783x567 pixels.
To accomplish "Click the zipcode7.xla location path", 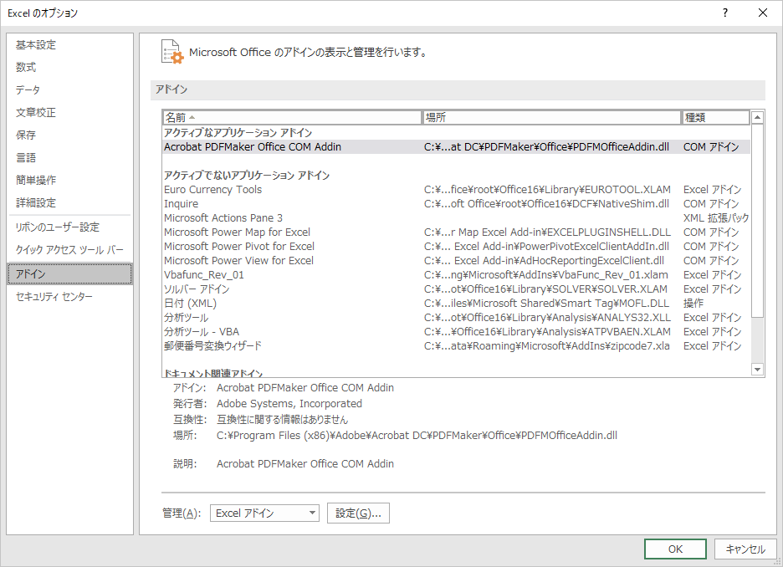I will pyautogui.click(x=547, y=346).
